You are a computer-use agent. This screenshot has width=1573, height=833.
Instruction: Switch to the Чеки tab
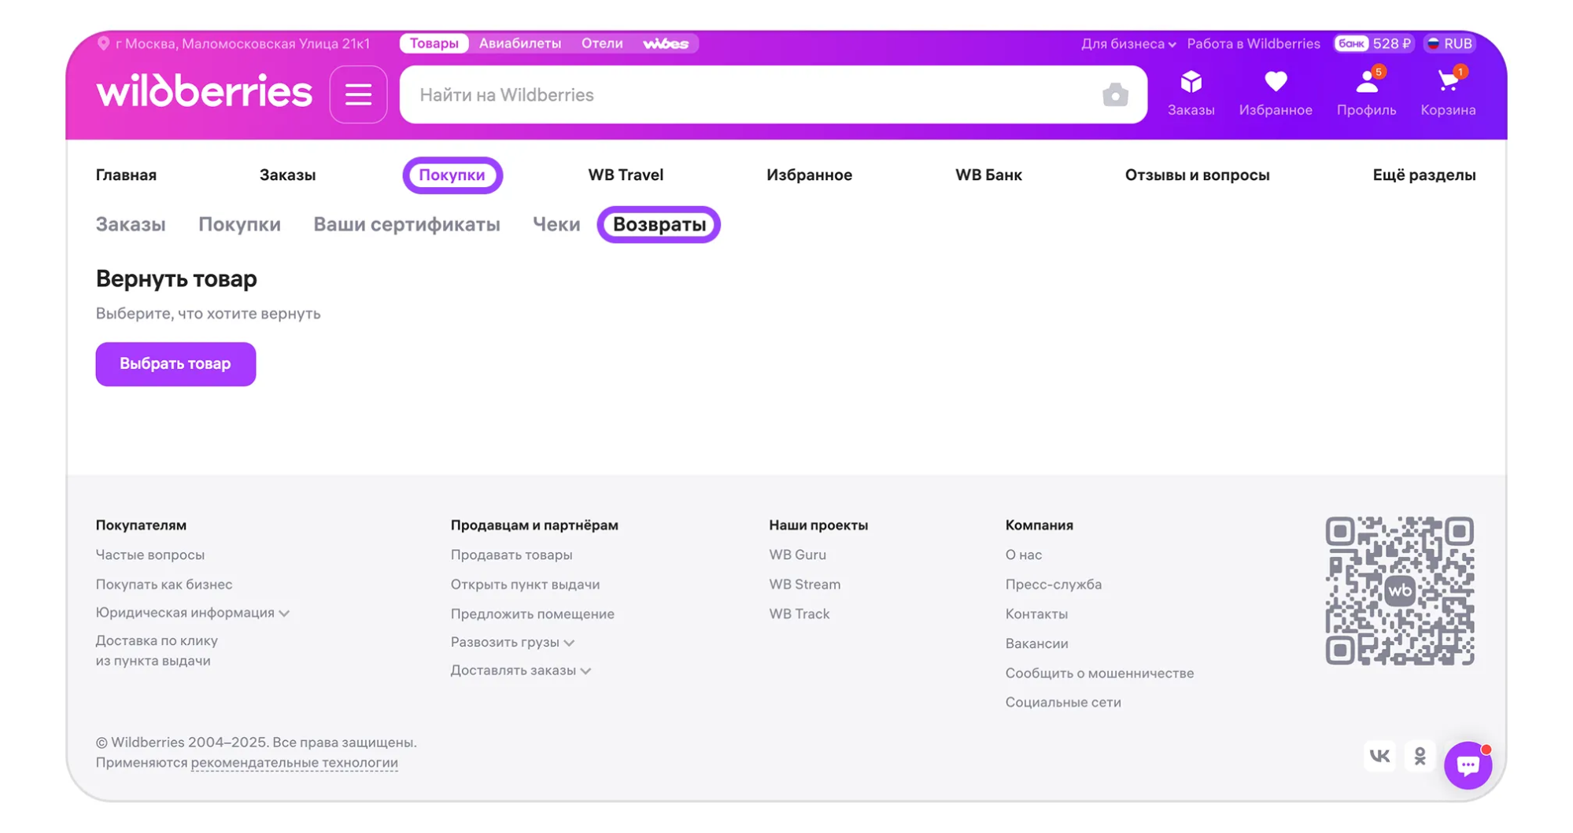[556, 225]
